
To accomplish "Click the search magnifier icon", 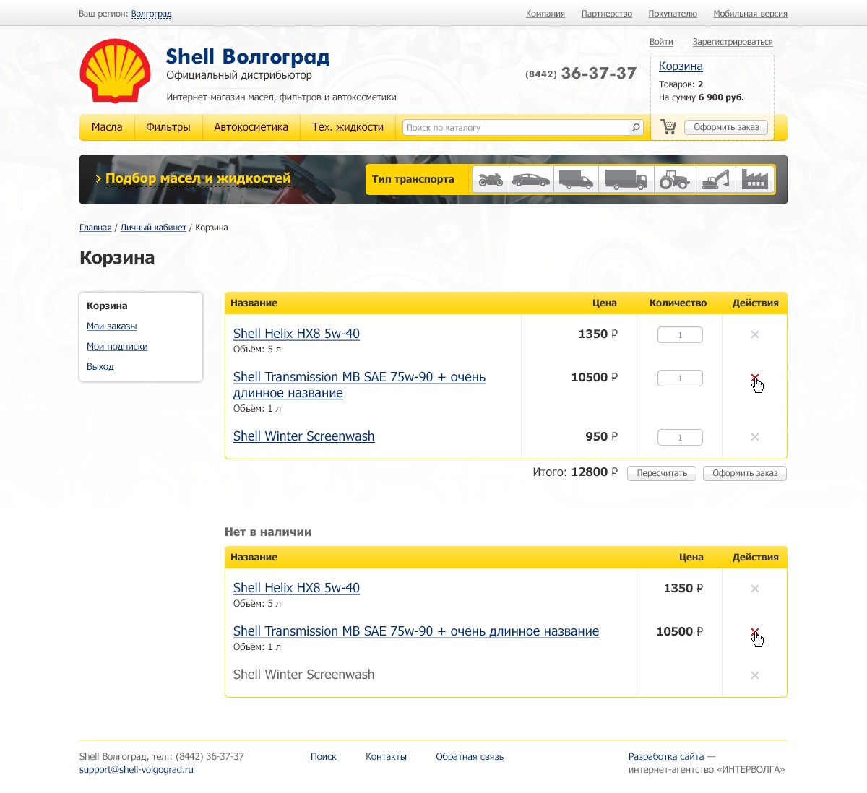I will pyautogui.click(x=636, y=128).
